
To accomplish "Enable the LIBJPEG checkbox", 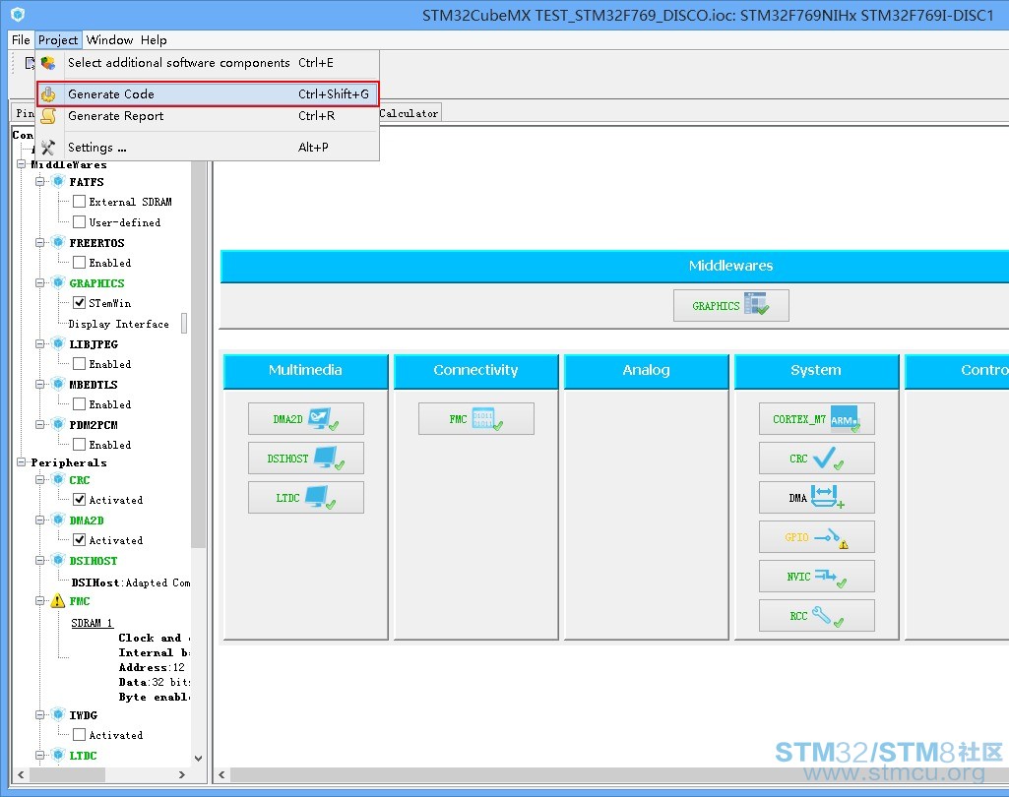I will pyautogui.click(x=79, y=363).
